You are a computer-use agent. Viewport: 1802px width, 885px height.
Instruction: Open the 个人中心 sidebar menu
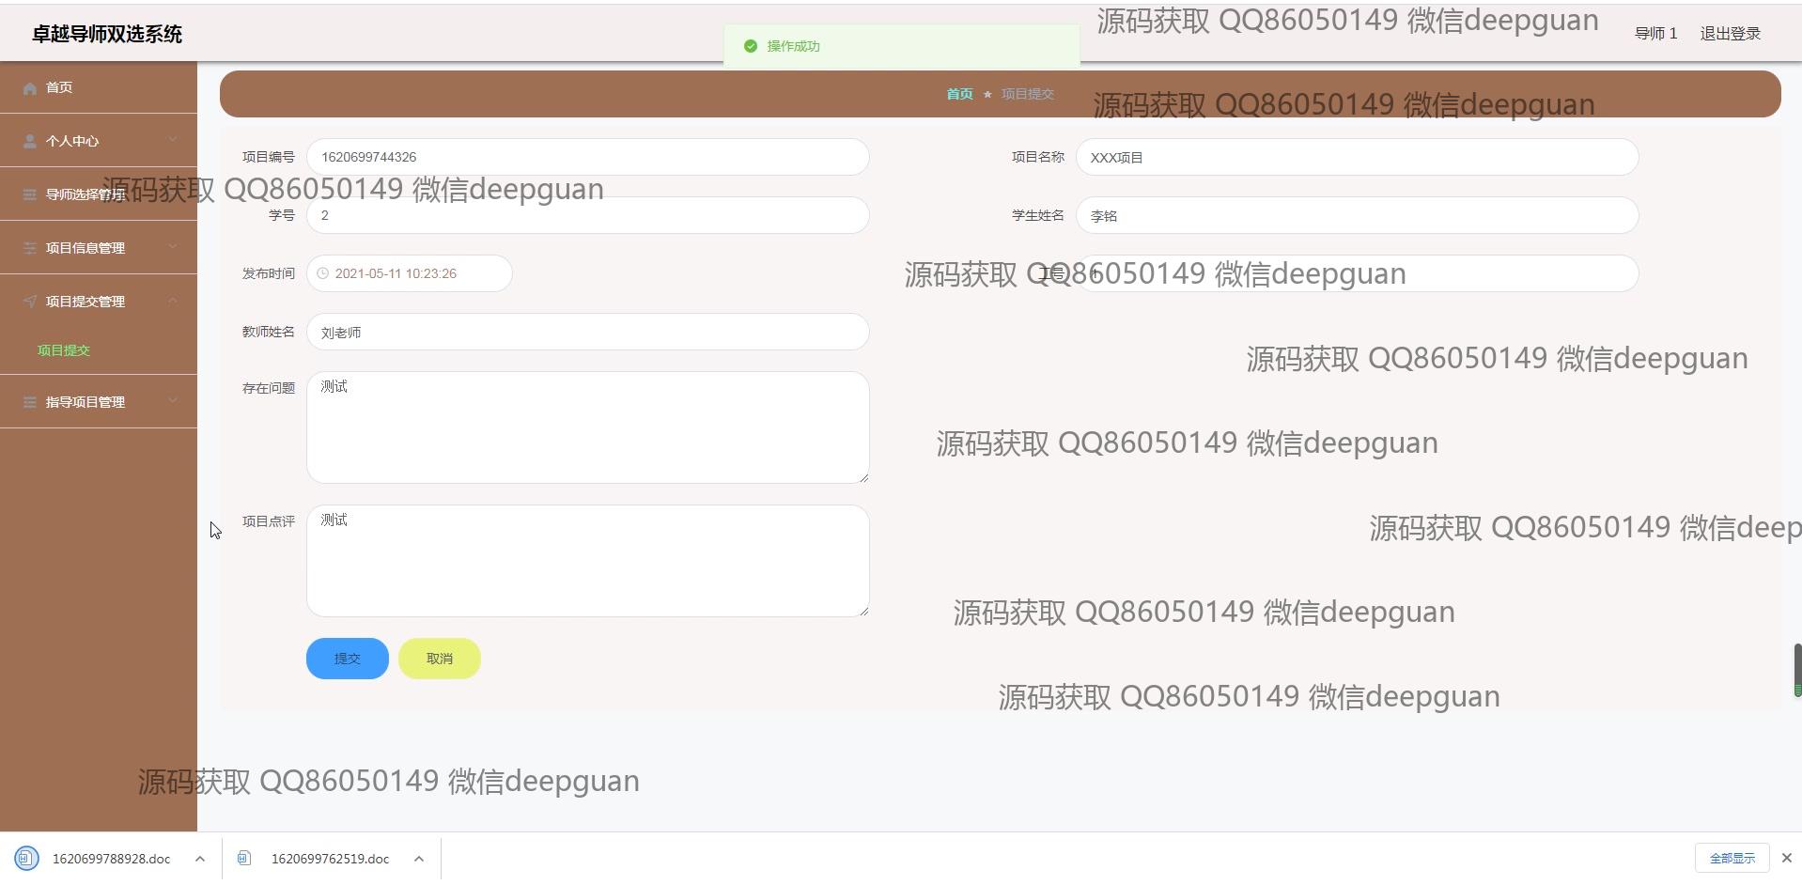pyautogui.click(x=99, y=141)
